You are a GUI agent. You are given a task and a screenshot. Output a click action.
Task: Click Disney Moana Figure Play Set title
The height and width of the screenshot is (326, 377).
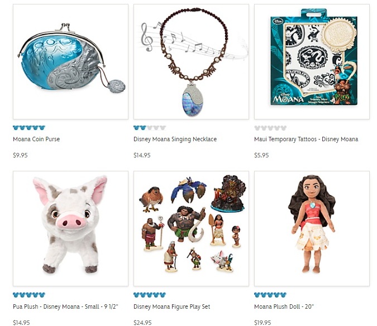coord(171,307)
